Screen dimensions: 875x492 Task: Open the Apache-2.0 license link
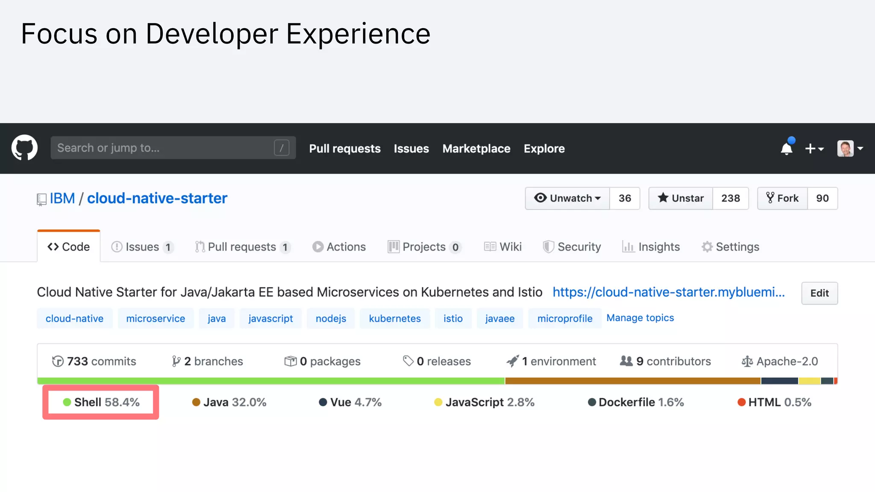coord(780,361)
